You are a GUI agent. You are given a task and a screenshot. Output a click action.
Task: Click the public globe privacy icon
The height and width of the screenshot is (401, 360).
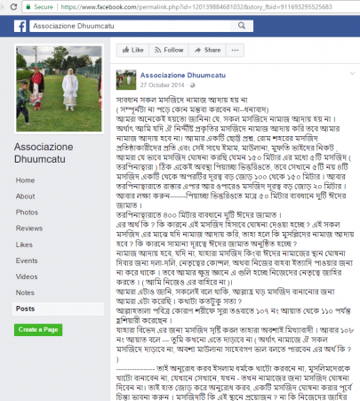click(193, 85)
